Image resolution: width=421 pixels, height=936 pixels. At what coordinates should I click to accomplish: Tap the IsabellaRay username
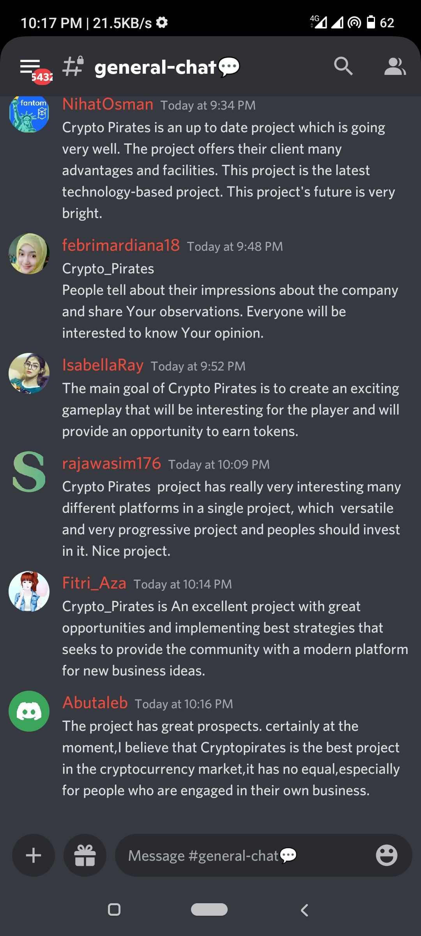click(103, 365)
